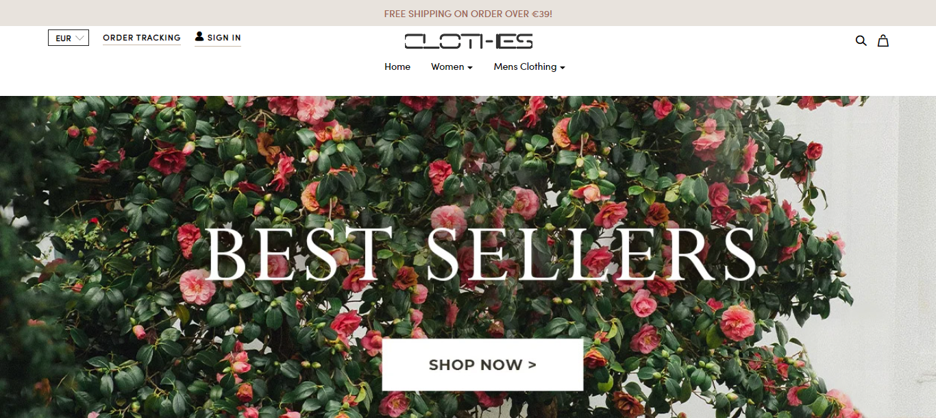Click the EUR text label
Viewport: 936px width, 418px height.
point(64,38)
